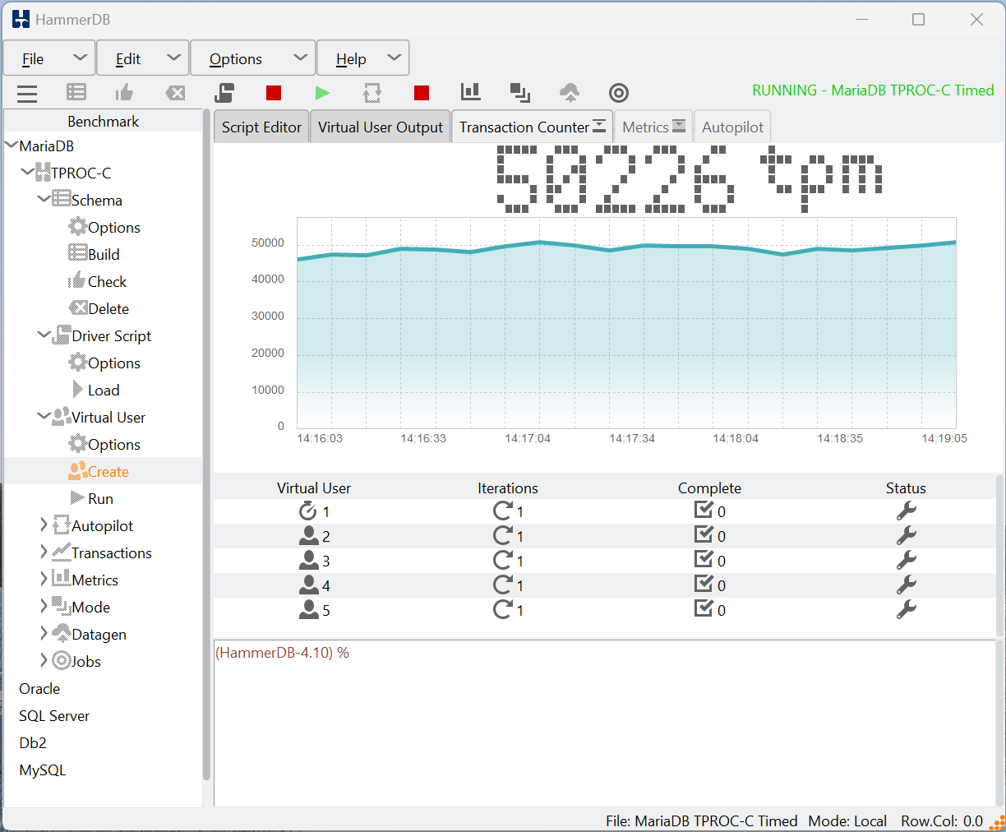Expand the Datagen tree node
The width and height of the screenshot is (1006, 832).
[x=44, y=634]
